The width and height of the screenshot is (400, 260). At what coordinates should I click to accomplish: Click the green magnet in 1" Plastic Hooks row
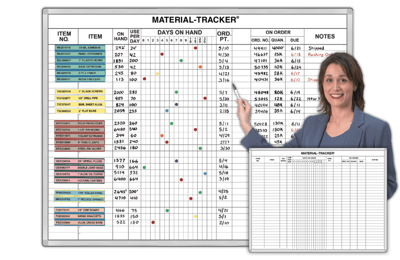(x=181, y=61)
